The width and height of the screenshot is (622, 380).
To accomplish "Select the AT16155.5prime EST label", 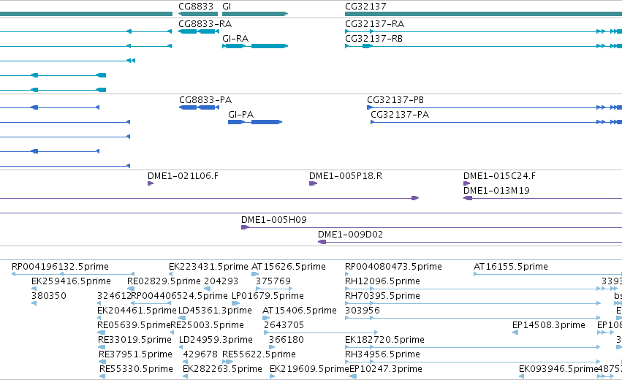I will [x=511, y=267].
